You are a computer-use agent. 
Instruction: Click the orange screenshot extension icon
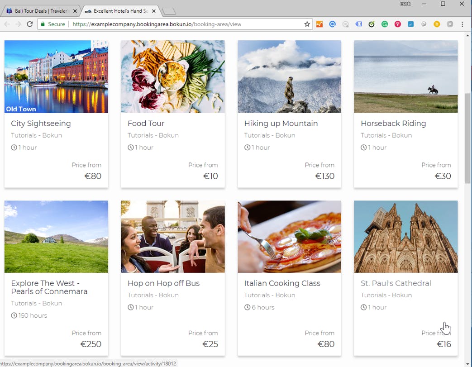pos(319,24)
